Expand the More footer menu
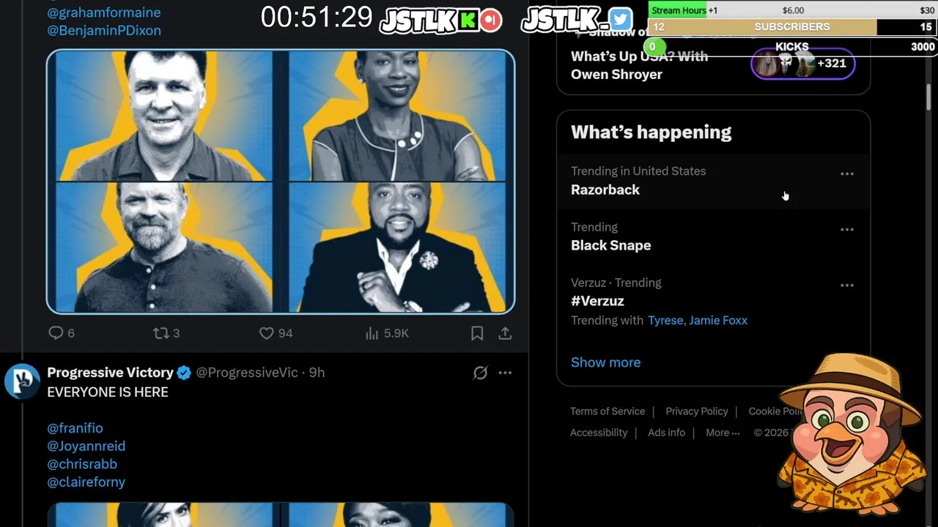This screenshot has width=938, height=527. [723, 433]
